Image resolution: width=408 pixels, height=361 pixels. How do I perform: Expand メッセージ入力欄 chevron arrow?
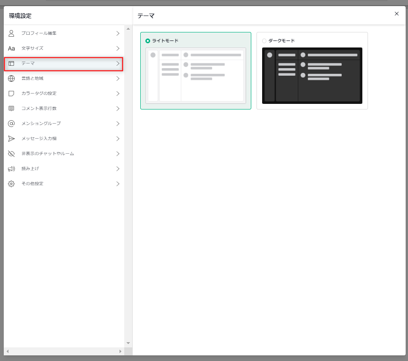tap(118, 139)
